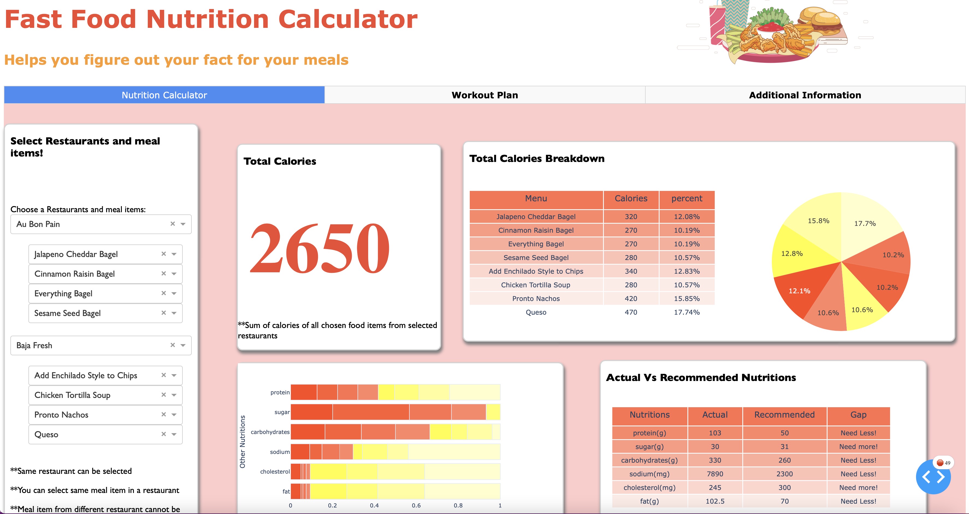Click the stop-sign badge icon
Image resolution: width=969 pixels, height=514 pixels.
tap(940, 463)
